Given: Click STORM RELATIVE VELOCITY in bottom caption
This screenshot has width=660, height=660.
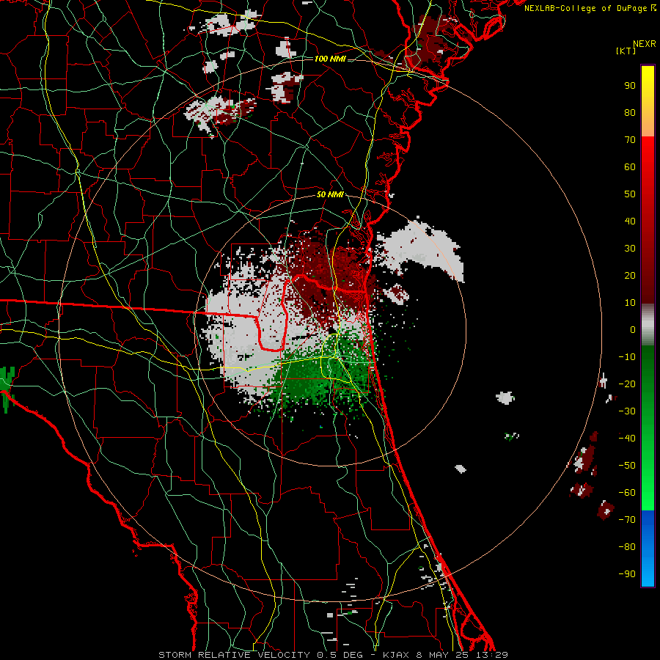Looking at the screenshot, I should coord(234,655).
